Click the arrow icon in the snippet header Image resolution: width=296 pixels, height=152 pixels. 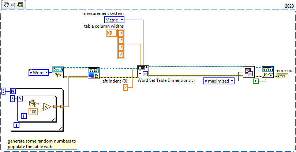[x=13, y=4]
